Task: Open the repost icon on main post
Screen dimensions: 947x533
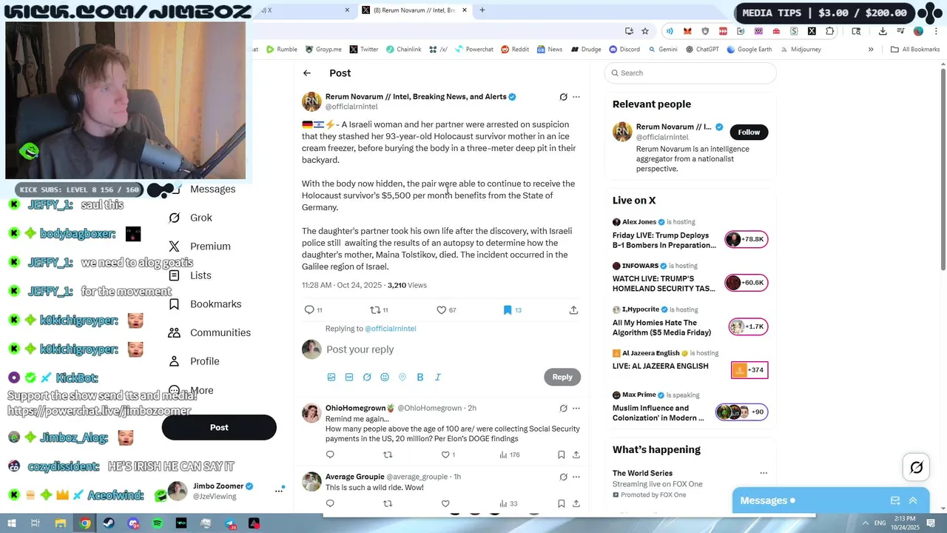Action: [x=375, y=310]
